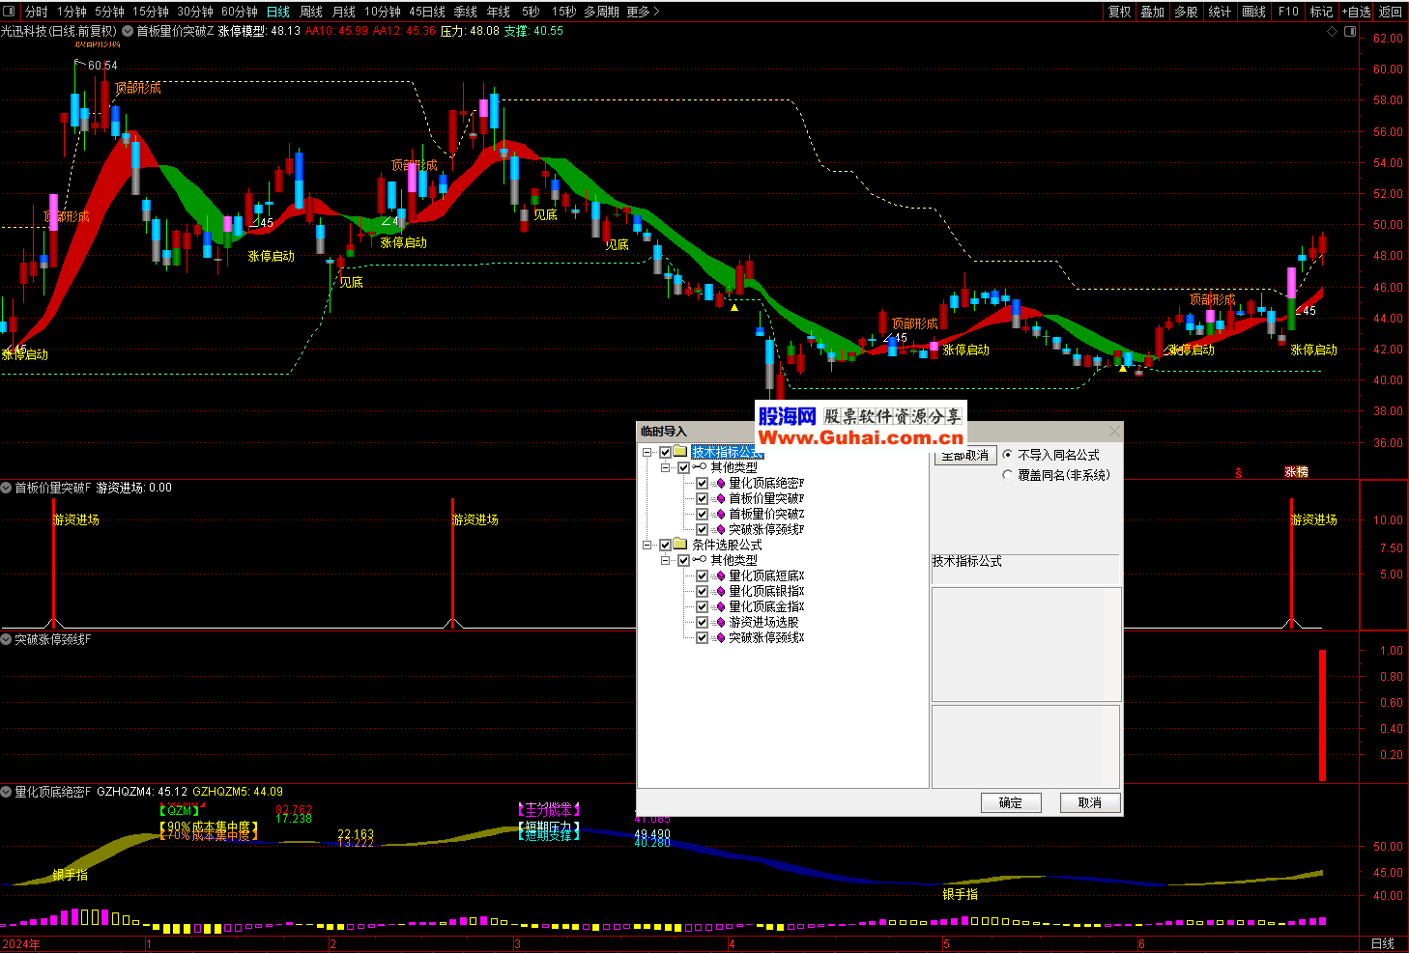Uncheck the 突破涨停颈线X checkbox
Image resolution: width=1409 pixels, height=953 pixels.
[702, 637]
